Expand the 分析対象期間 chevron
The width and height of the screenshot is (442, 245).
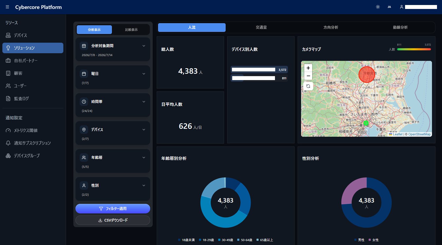[x=144, y=46]
